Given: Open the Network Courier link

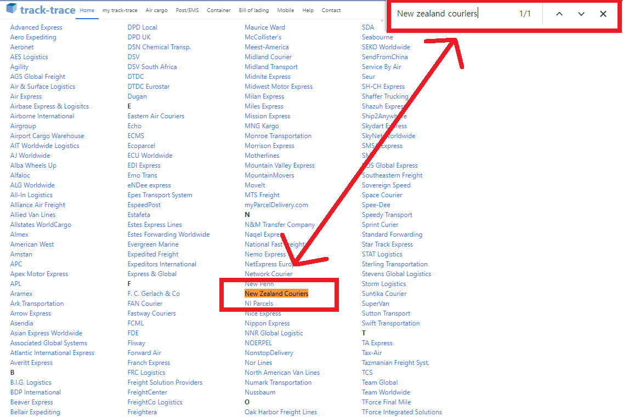Looking at the screenshot, I should pos(269,275).
